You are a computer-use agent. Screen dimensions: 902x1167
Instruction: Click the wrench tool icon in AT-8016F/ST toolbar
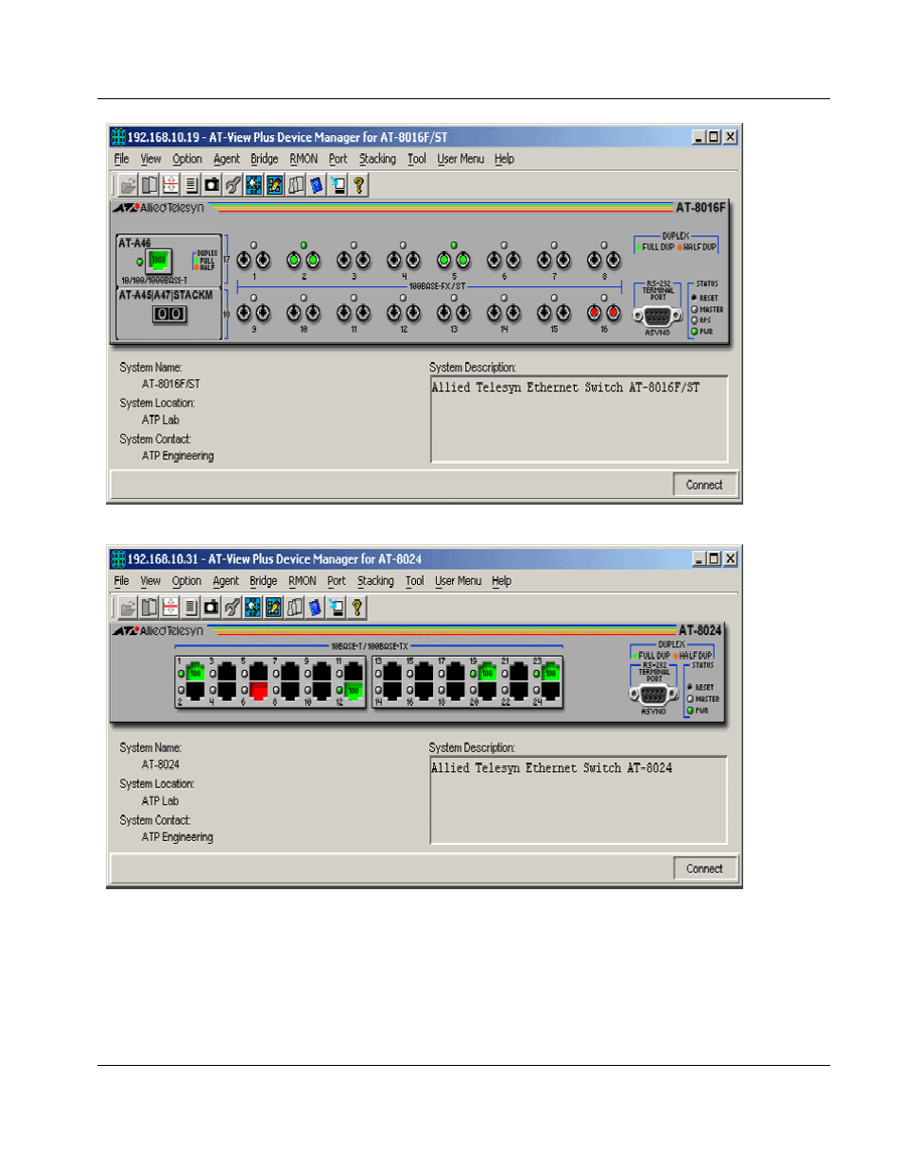pos(233,185)
